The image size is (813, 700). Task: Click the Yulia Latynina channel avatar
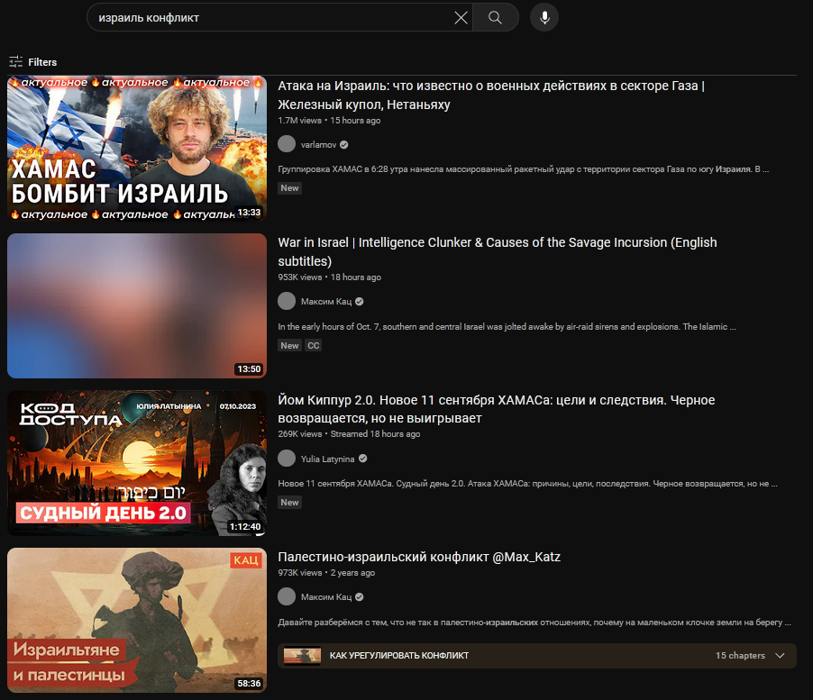pyautogui.click(x=287, y=458)
